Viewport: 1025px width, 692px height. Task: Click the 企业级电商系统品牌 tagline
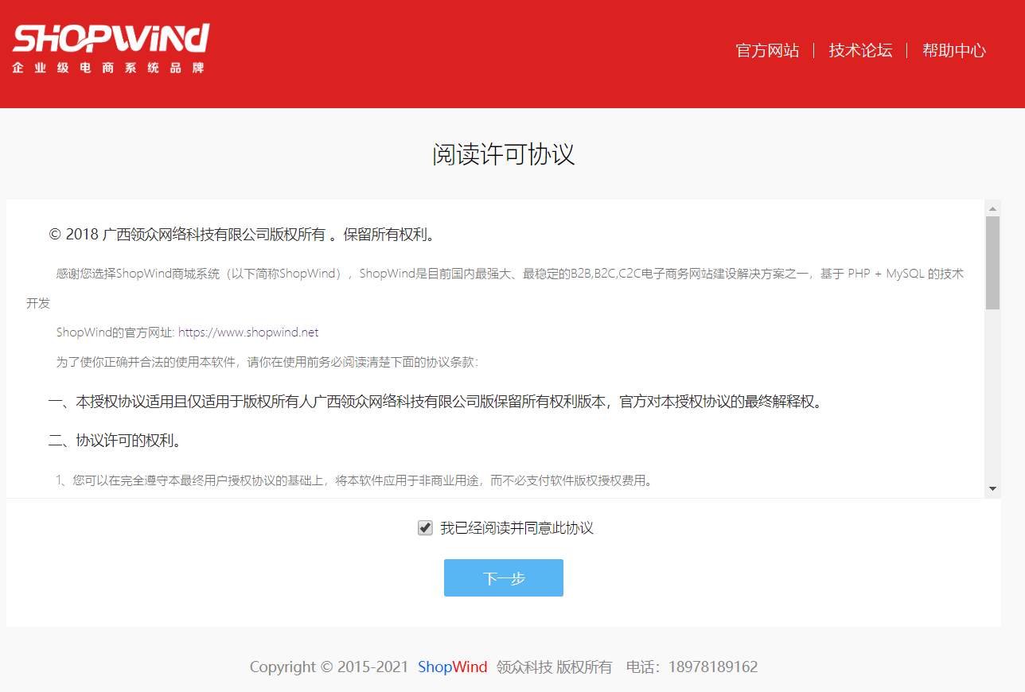(x=109, y=68)
